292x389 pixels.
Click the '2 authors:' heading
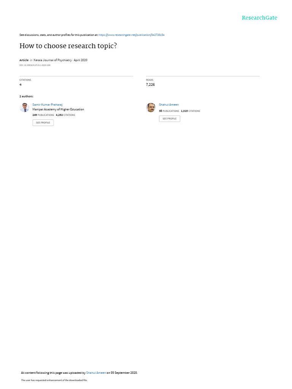pyautogui.click(x=26, y=96)
